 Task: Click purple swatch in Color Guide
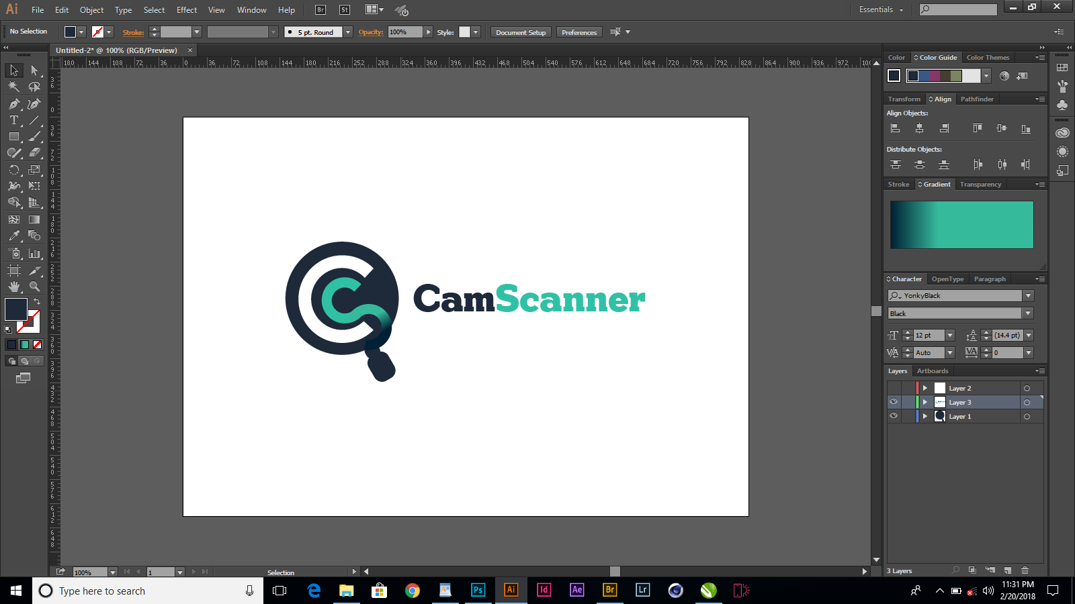point(936,76)
